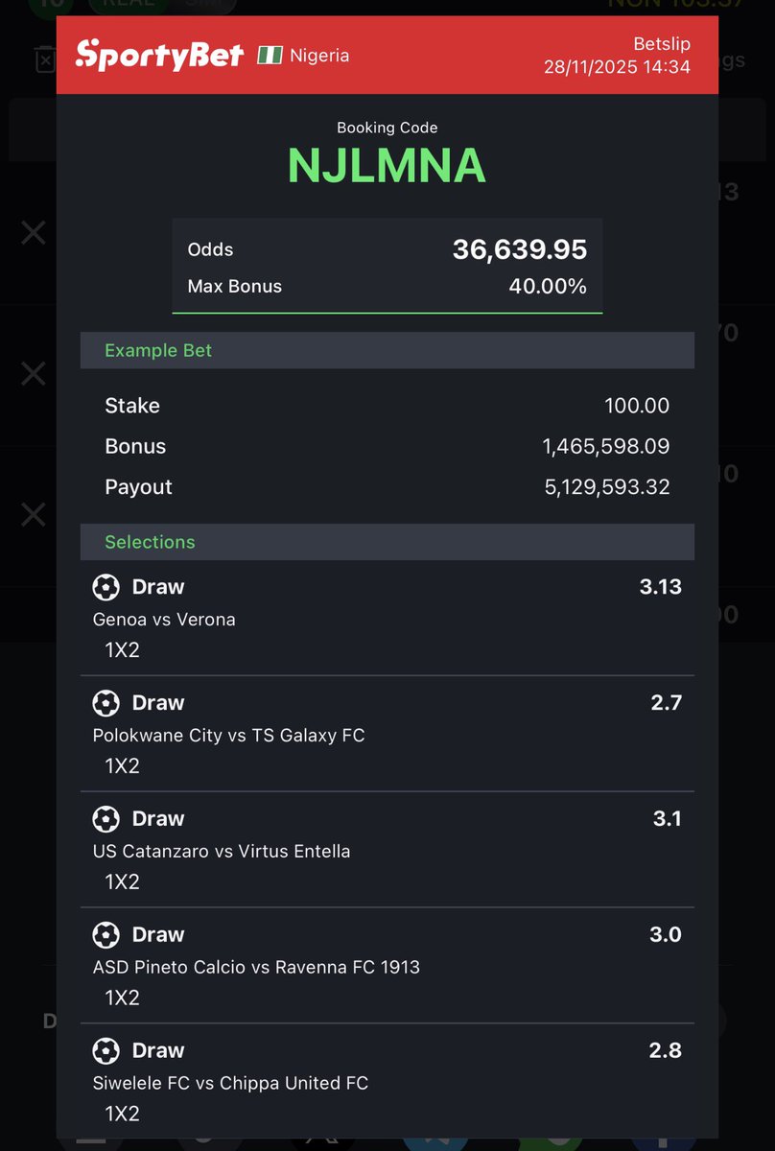Click the total odds value 36,639.95

click(x=520, y=249)
